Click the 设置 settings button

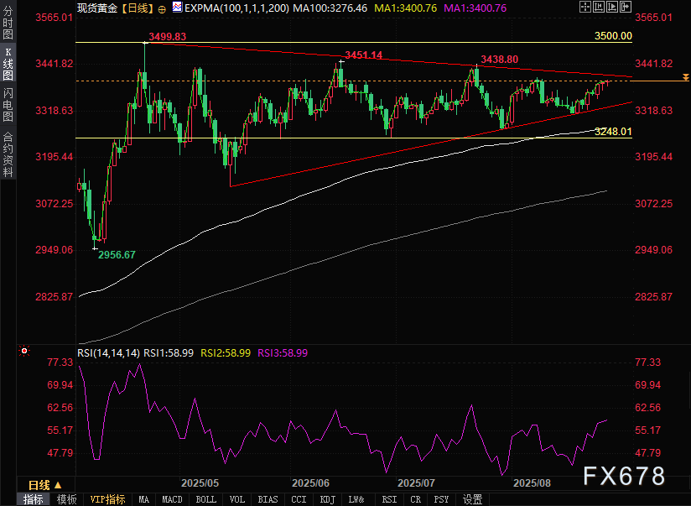[473, 499]
